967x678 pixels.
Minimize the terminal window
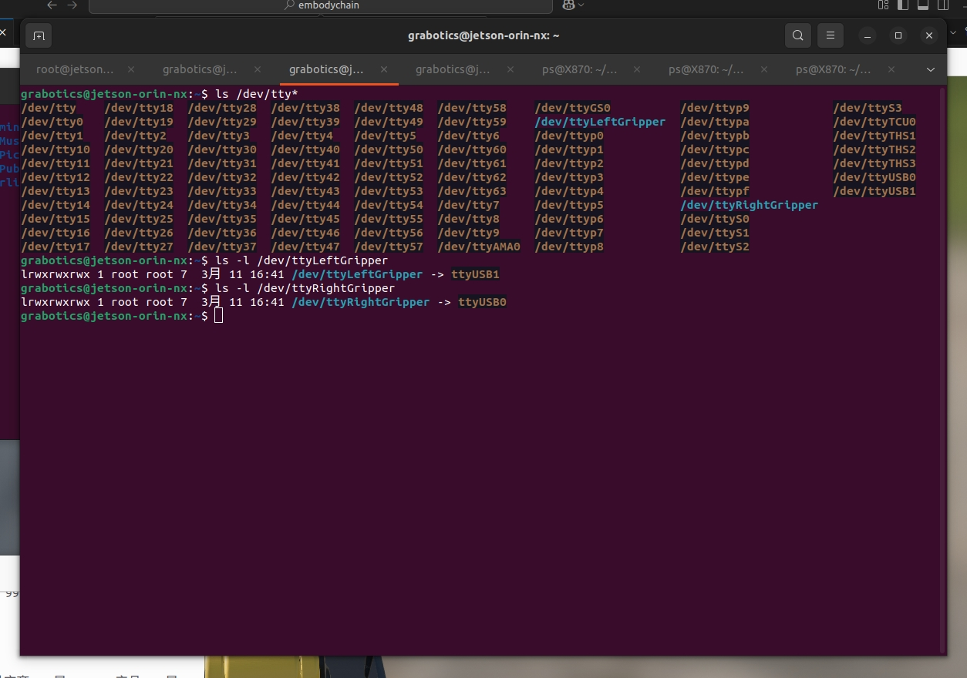pos(867,35)
